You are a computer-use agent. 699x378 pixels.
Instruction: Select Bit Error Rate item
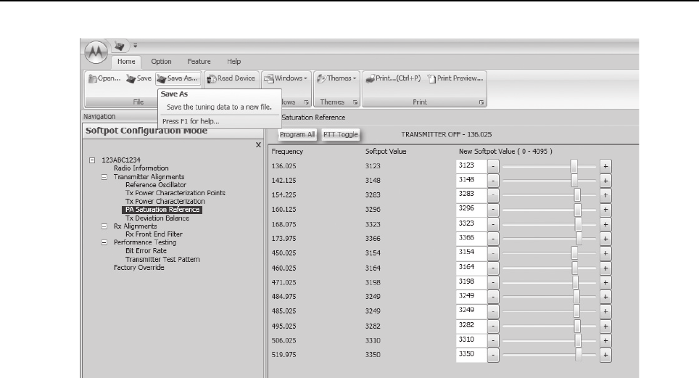[146, 251]
